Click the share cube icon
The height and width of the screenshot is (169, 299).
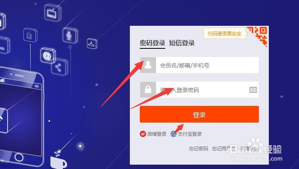coord(60,67)
